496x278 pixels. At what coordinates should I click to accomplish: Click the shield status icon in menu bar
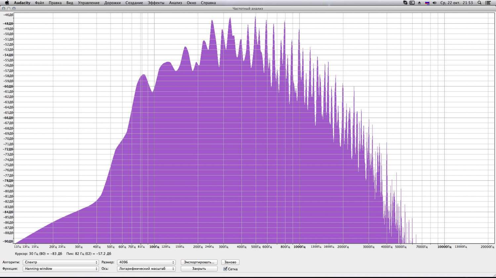(405, 3)
